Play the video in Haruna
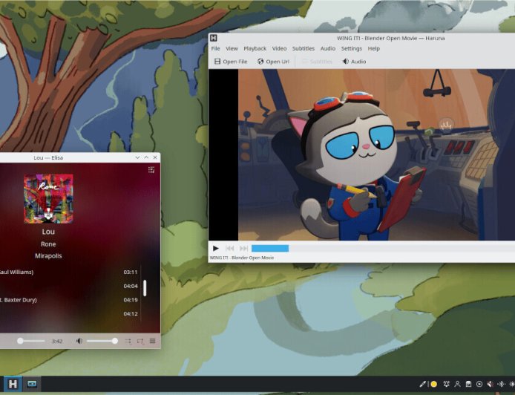The image size is (515, 395). click(x=216, y=248)
